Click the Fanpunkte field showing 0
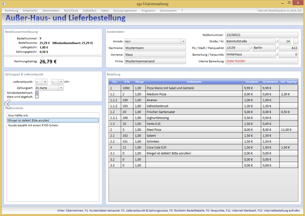305x216 pixels. click(x=288, y=54)
